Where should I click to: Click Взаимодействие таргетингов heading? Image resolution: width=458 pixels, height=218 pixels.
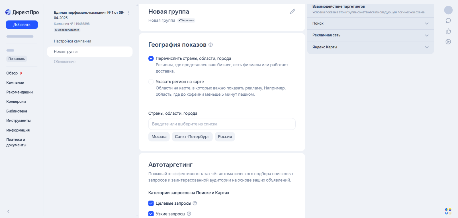pyautogui.click(x=338, y=6)
